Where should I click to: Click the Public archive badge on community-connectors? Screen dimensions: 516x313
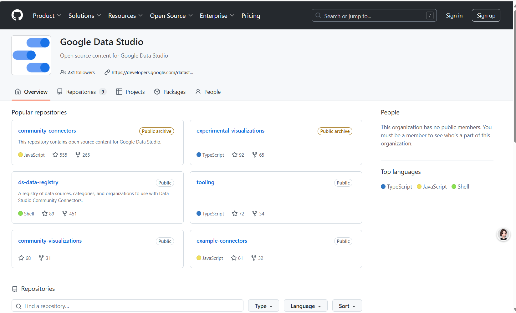pyautogui.click(x=156, y=131)
